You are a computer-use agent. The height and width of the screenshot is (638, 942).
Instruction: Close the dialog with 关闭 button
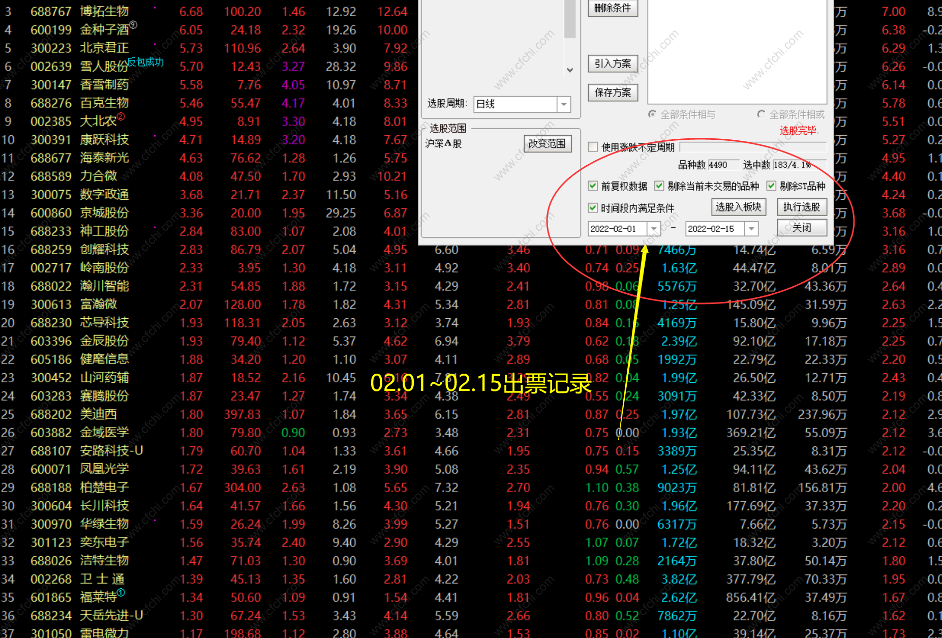point(802,228)
